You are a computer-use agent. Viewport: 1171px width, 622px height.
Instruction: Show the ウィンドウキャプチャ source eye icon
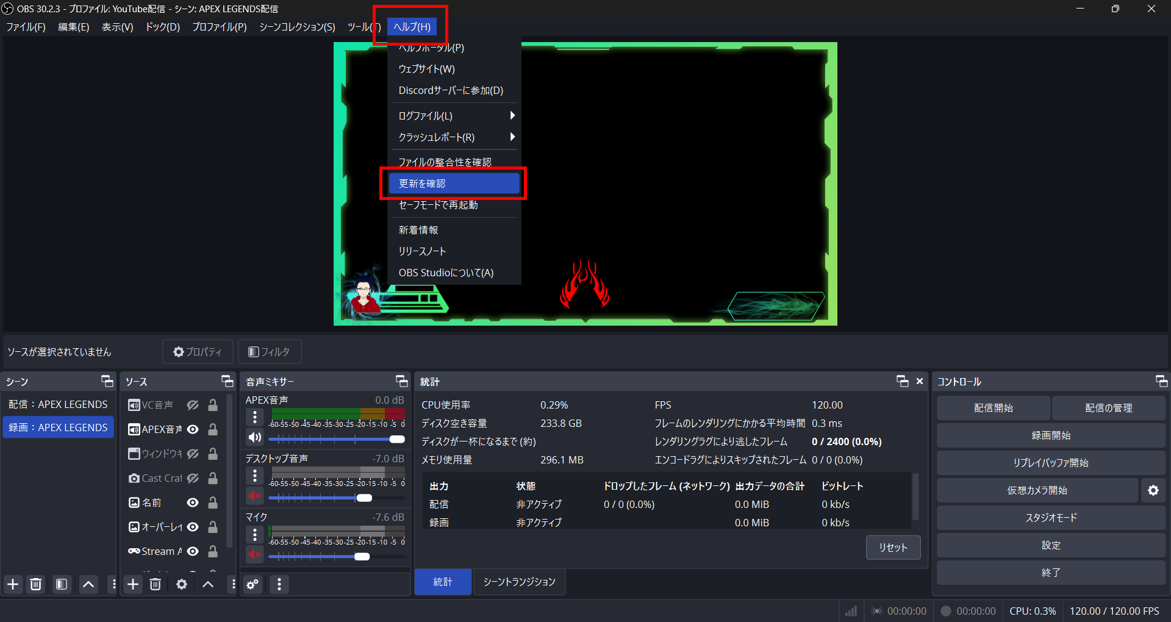193,454
